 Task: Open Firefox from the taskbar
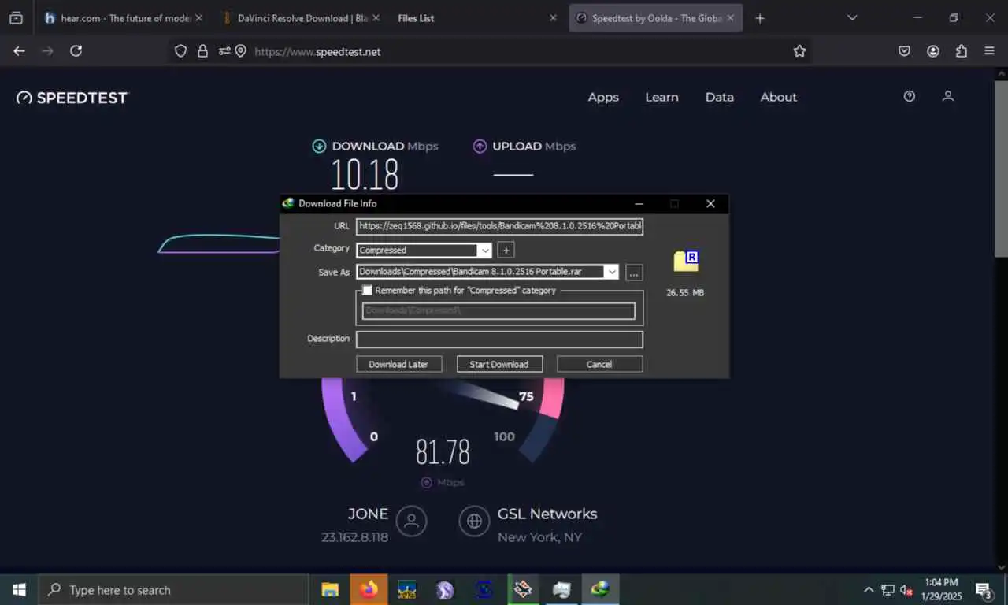(368, 589)
